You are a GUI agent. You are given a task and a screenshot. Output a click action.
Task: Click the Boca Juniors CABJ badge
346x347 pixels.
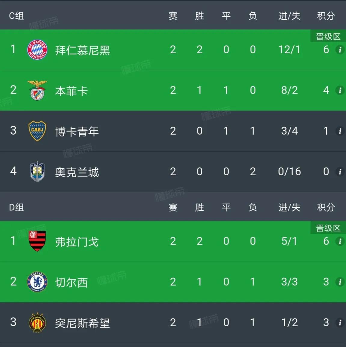coord(37,131)
